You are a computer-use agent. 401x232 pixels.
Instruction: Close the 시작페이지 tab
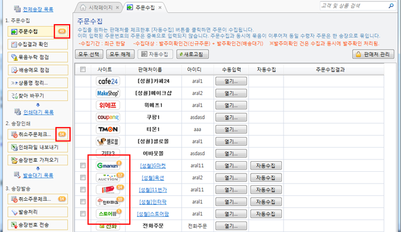(117, 8)
